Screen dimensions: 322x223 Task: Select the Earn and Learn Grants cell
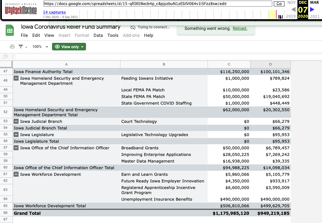[x=164, y=174]
